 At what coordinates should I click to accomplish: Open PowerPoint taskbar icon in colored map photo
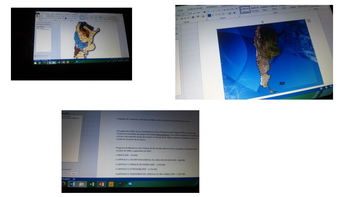click(63, 62)
